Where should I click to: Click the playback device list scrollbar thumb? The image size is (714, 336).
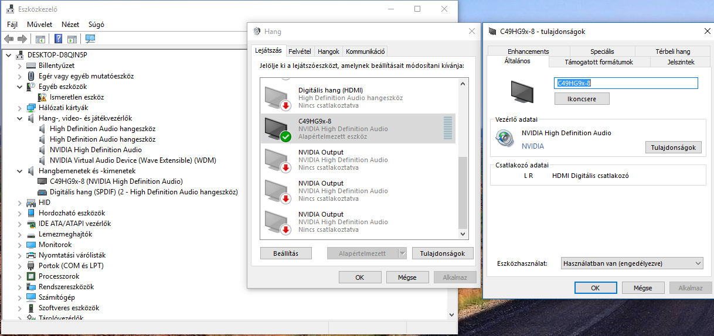tap(463, 193)
